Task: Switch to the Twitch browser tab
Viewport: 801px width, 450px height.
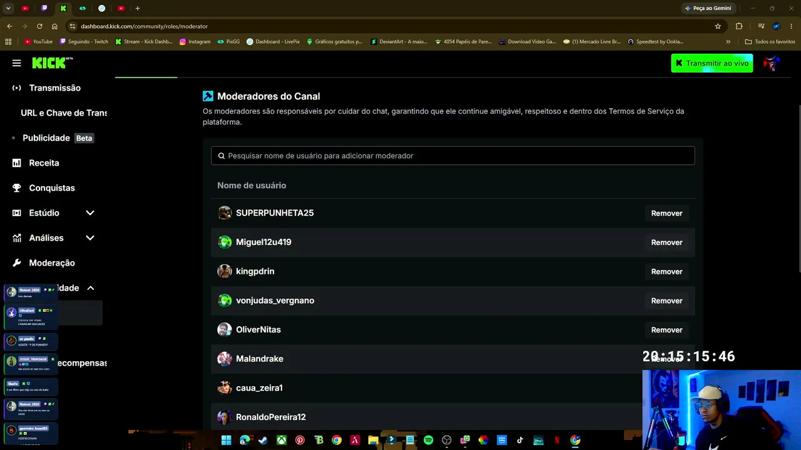Action: click(x=44, y=8)
